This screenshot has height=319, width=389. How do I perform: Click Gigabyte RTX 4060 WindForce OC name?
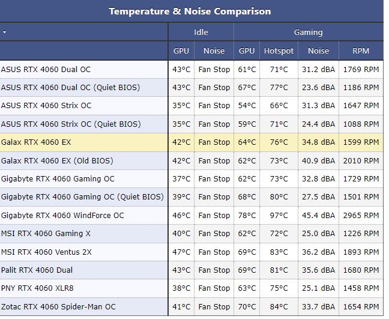coord(62,215)
